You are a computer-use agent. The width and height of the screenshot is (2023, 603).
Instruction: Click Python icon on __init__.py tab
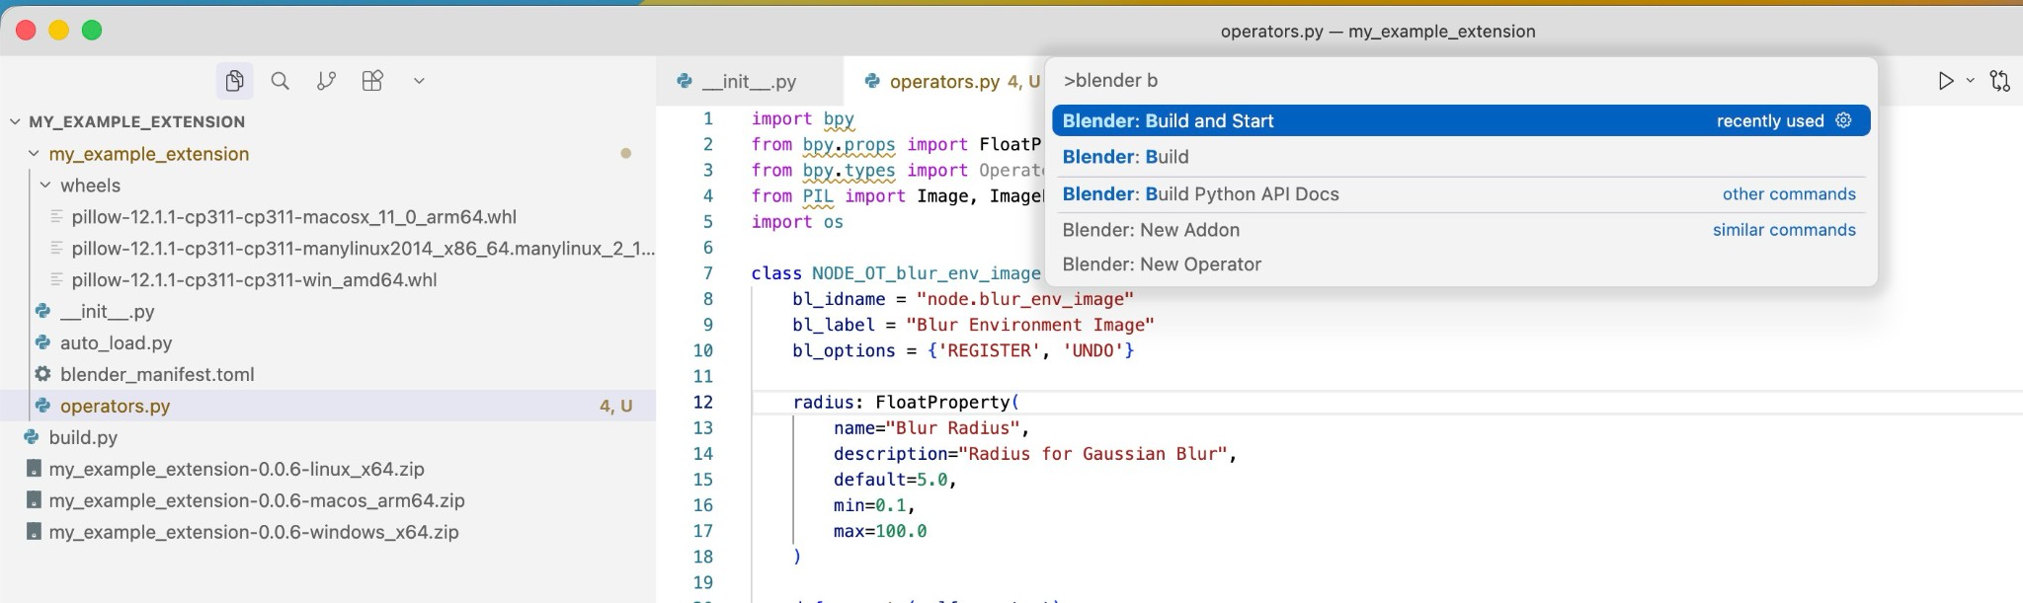[684, 81]
